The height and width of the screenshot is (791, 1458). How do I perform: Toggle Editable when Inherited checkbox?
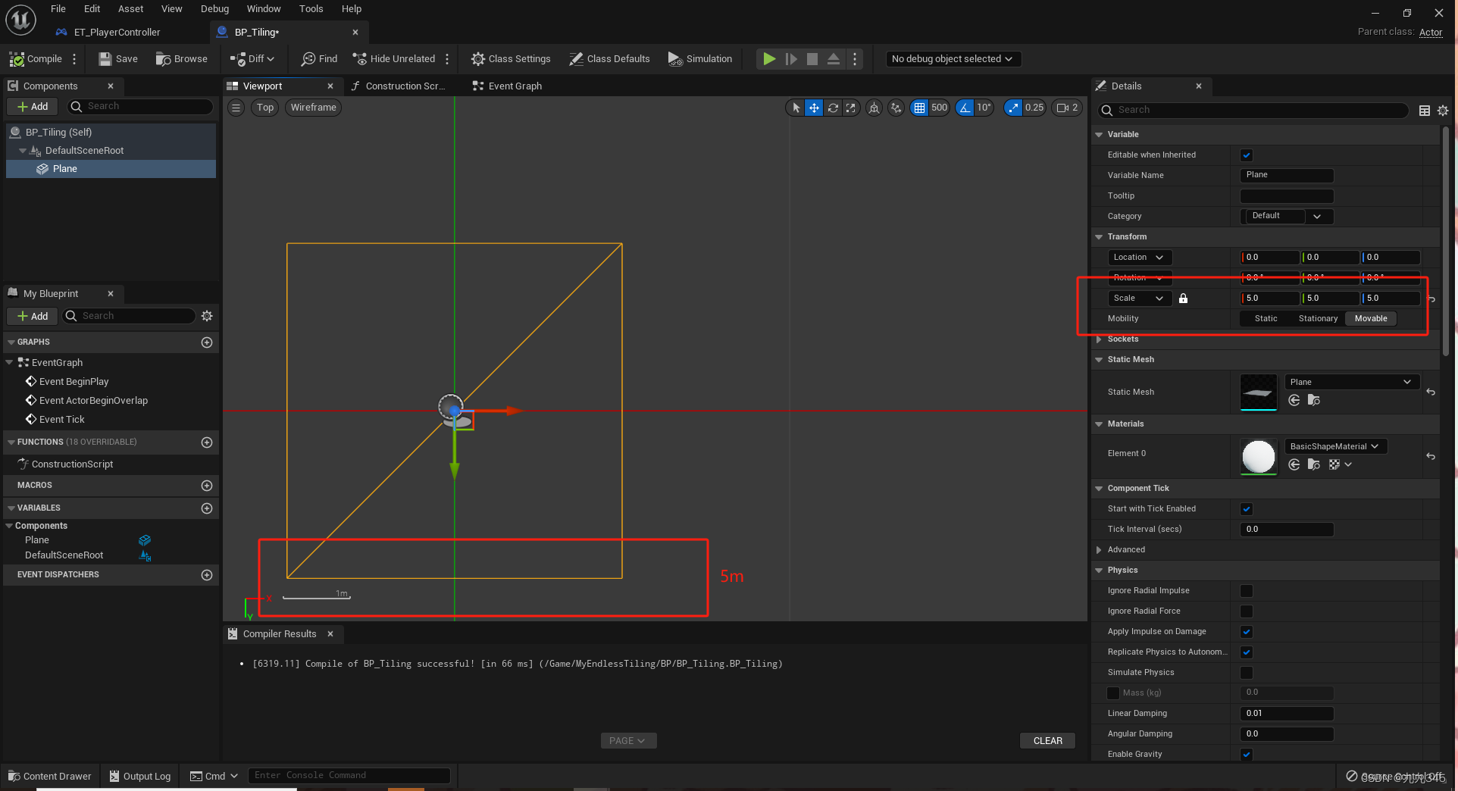pos(1247,155)
